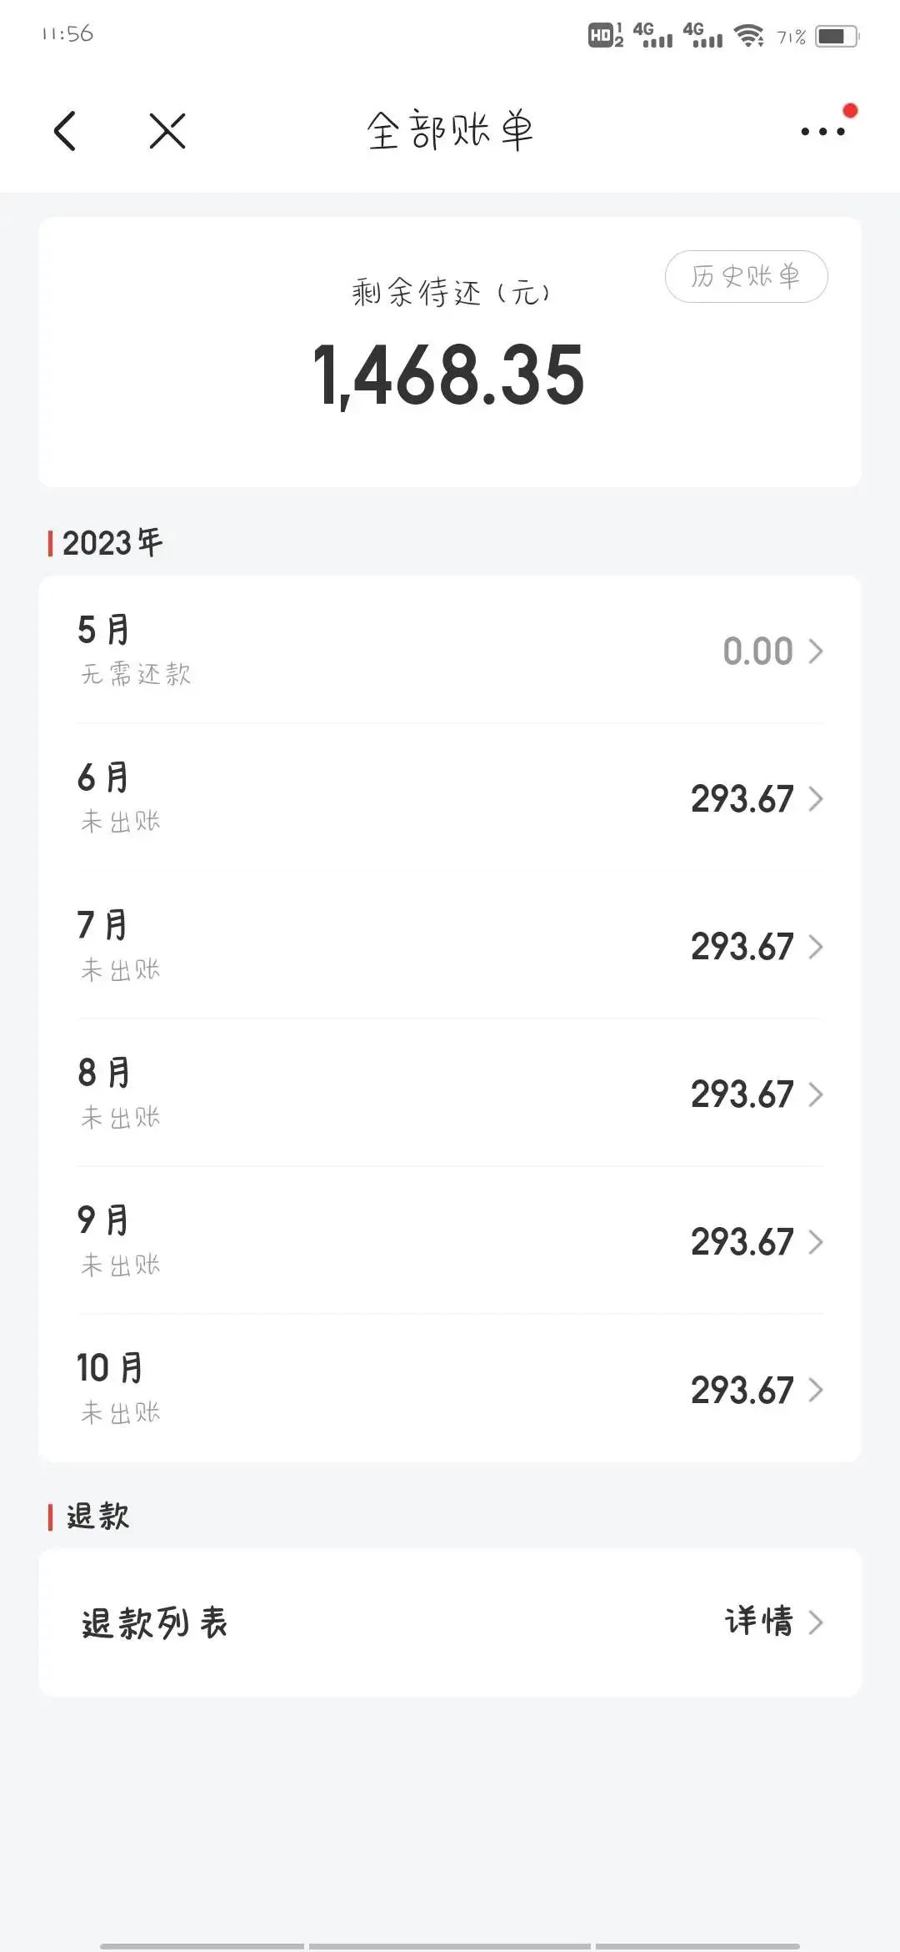Image resolution: width=900 pixels, height=1952 pixels.
Task: Tap the back arrow icon
Action: (x=65, y=131)
